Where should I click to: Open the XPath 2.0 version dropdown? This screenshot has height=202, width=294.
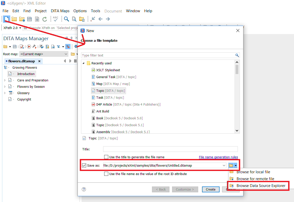point(20,28)
